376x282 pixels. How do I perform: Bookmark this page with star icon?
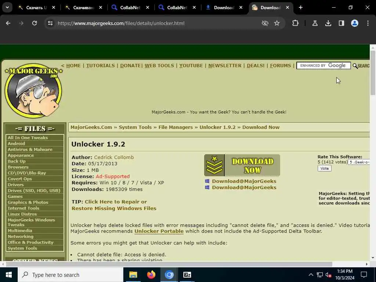pyautogui.click(x=277, y=23)
